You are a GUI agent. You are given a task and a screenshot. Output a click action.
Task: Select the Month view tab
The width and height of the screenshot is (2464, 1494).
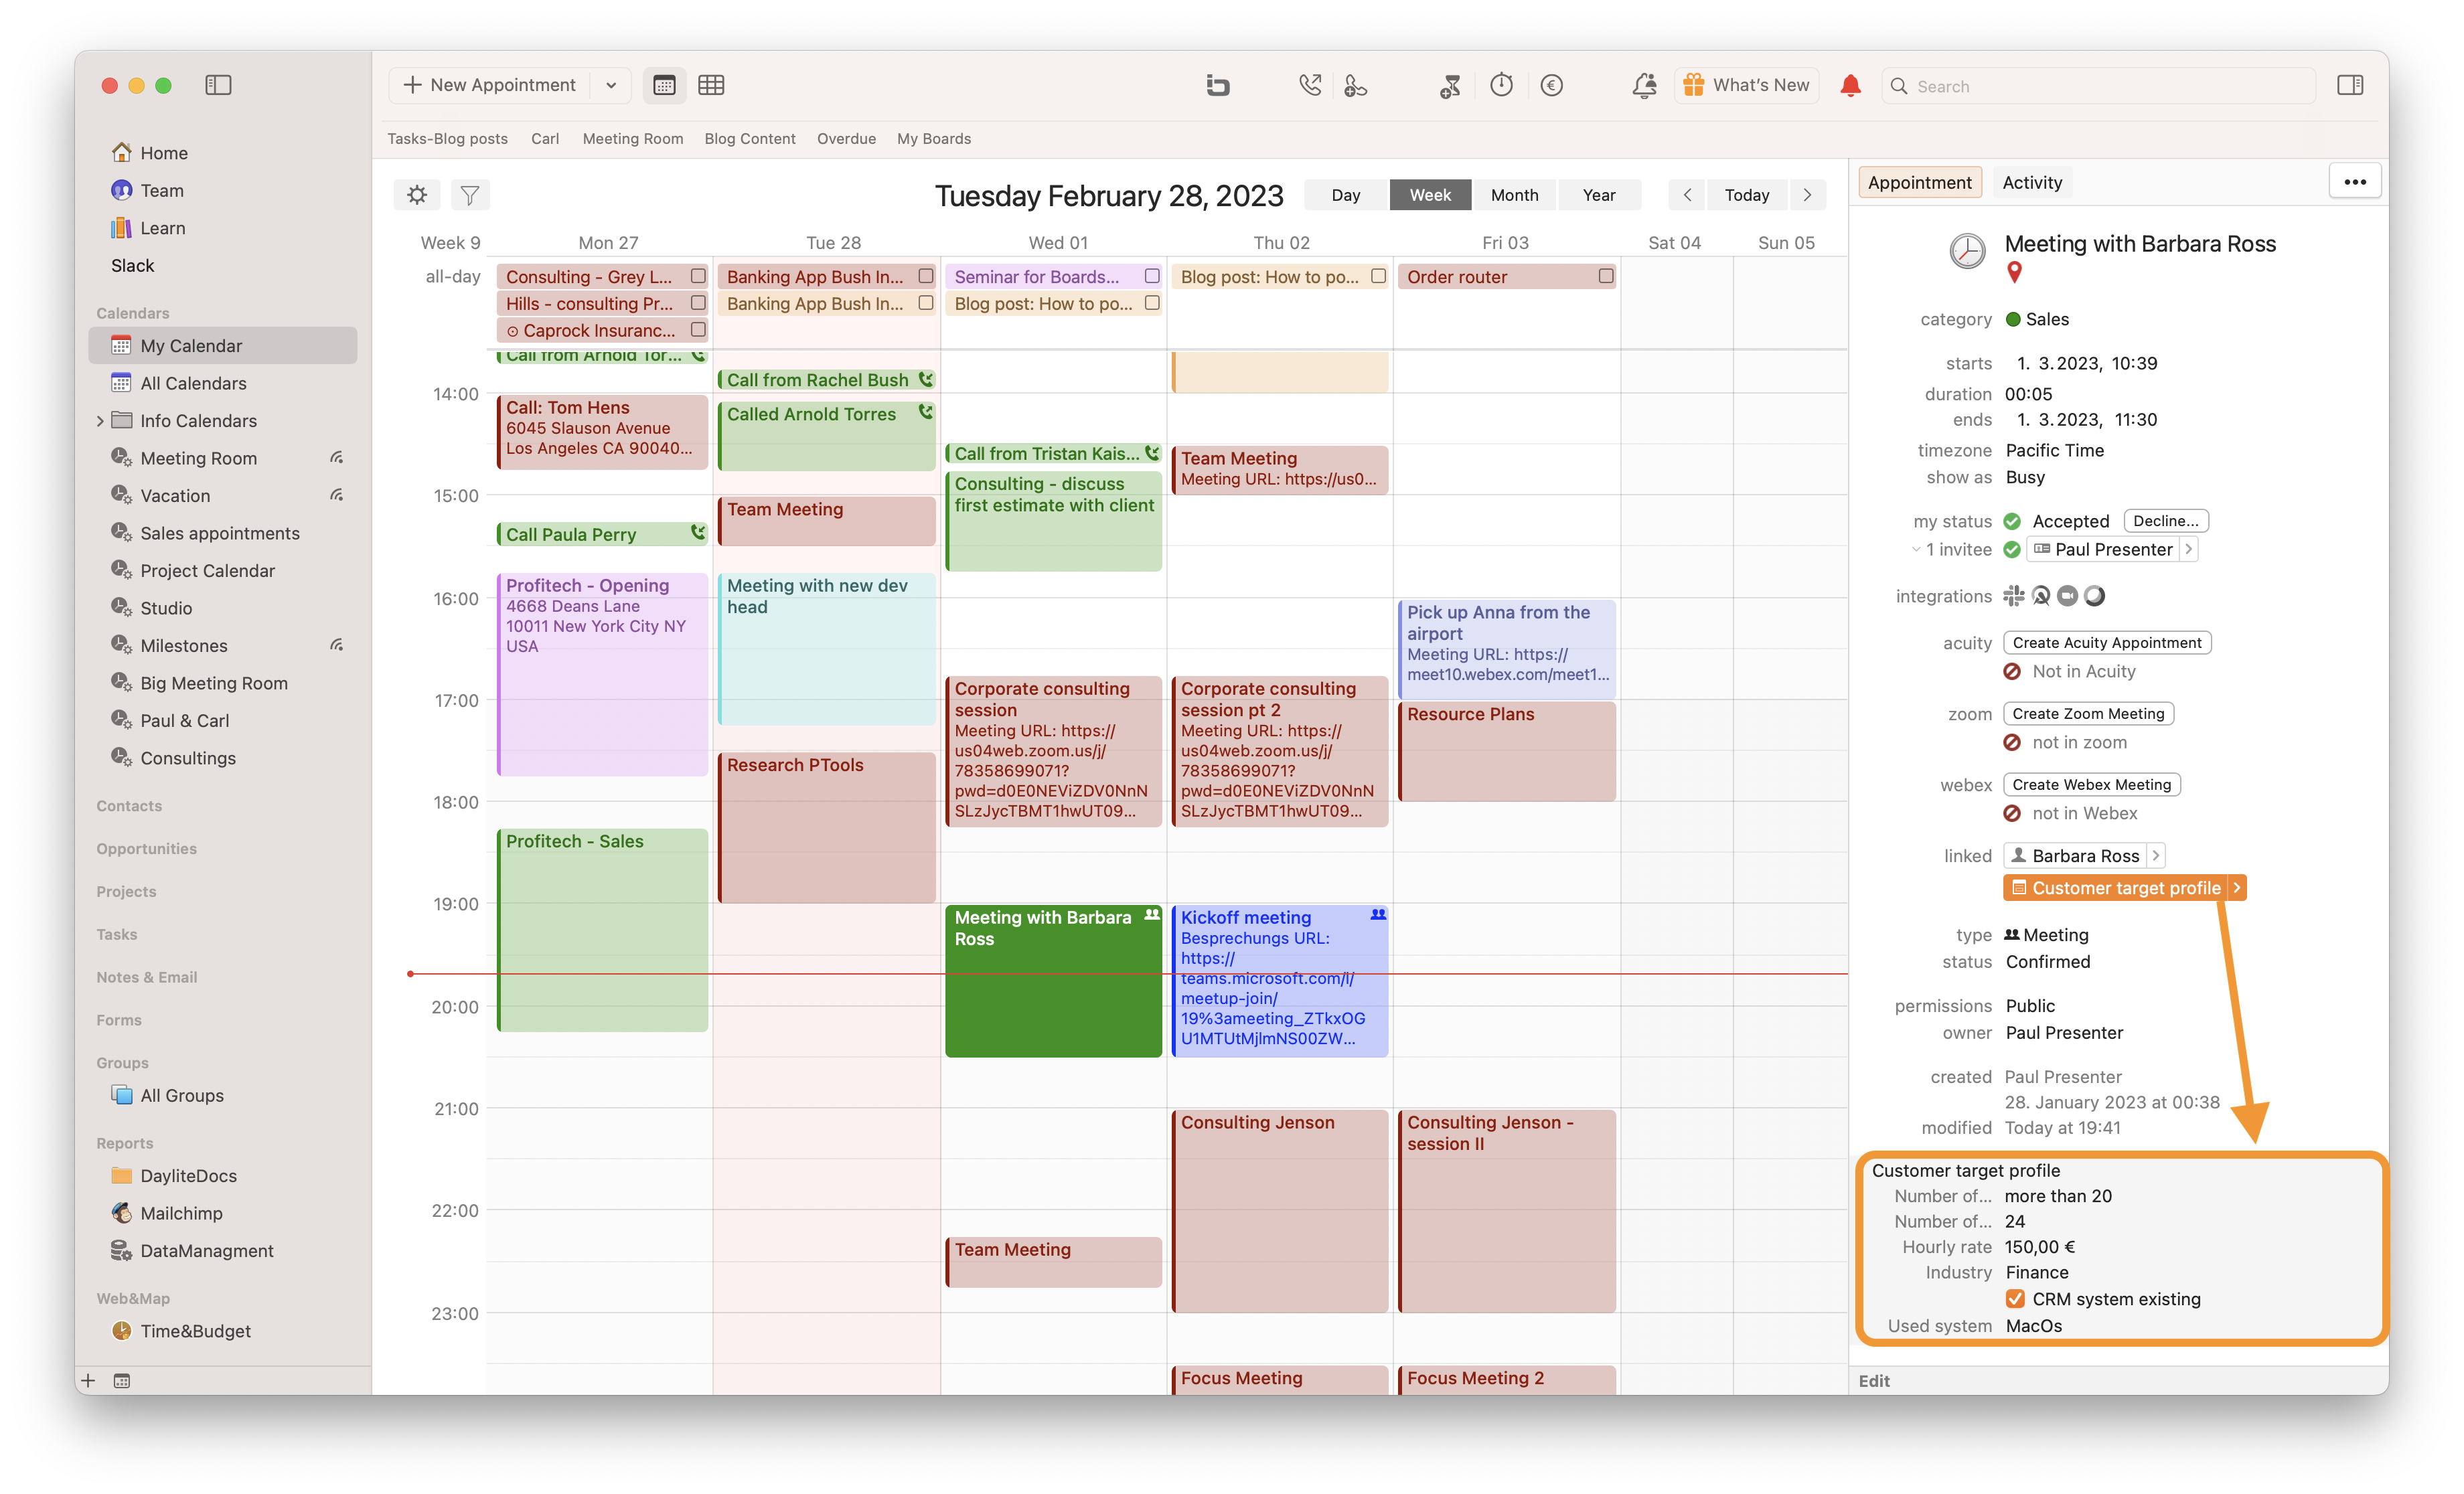tap(1514, 195)
